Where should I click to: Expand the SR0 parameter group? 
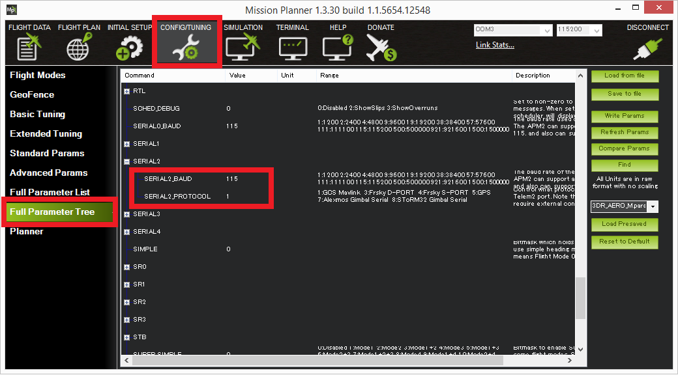(x=127, y=267)
